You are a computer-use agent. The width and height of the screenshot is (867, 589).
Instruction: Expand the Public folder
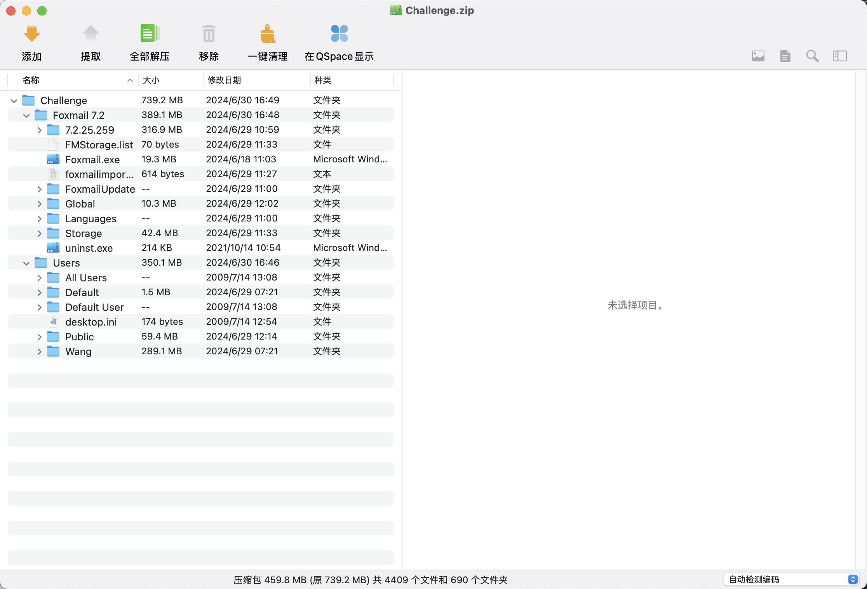pyautogui.click(x=39, y=337)
